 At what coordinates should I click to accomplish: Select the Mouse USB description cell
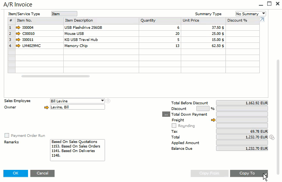(x=101, y=34)
